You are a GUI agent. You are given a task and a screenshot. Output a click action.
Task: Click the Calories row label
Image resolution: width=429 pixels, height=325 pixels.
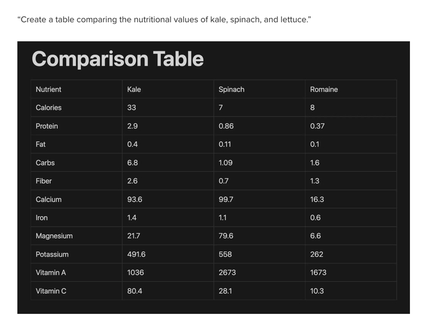point(48,108)
